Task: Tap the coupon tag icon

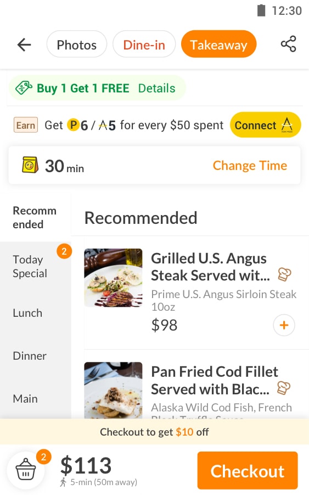Action: click(x=24, y=88)
